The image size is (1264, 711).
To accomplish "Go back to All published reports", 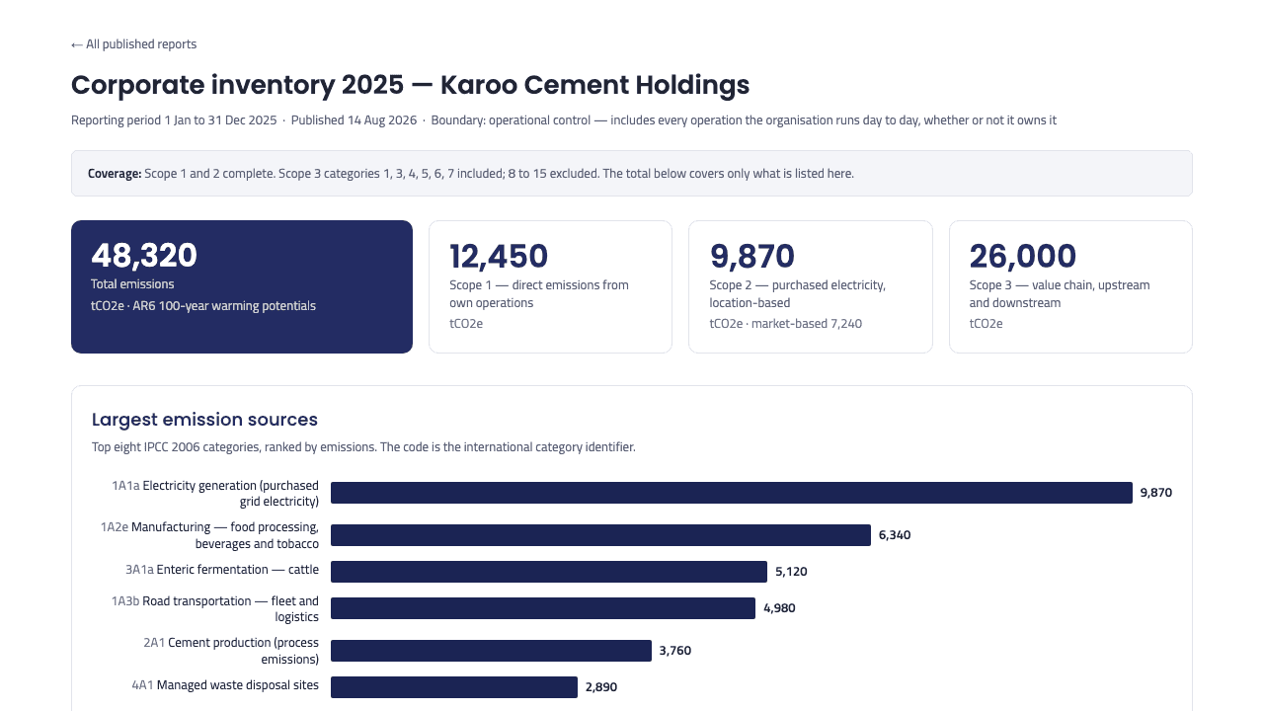I will (133, 44).
